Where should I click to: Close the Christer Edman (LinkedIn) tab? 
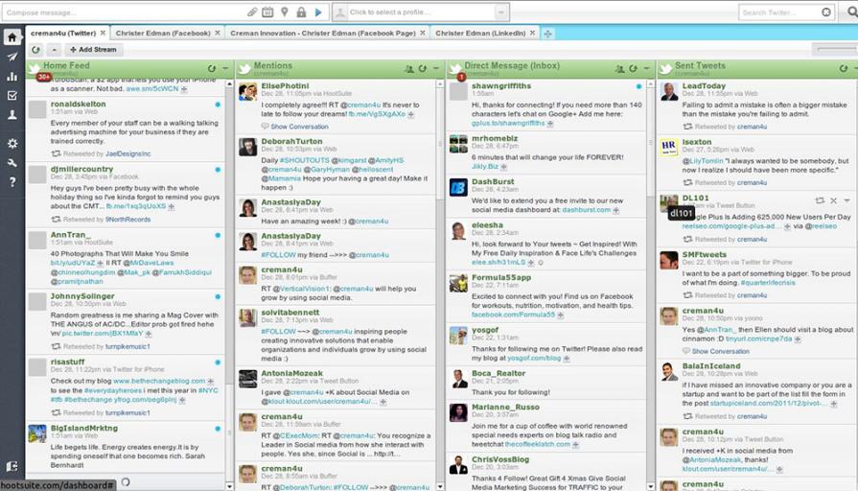coord(532,34)
